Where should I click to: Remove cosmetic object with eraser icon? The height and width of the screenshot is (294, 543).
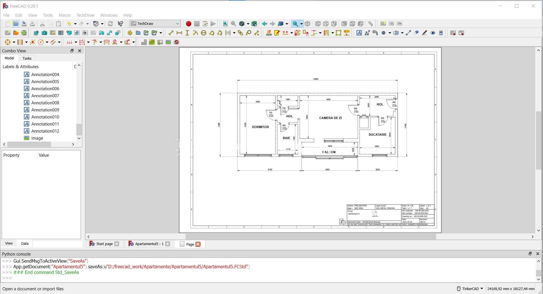416,33
